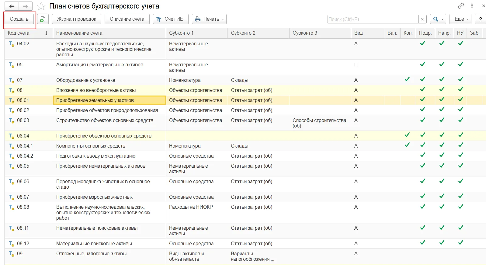Go forward with the right arrow
The image size is (486, 265).
26,6
